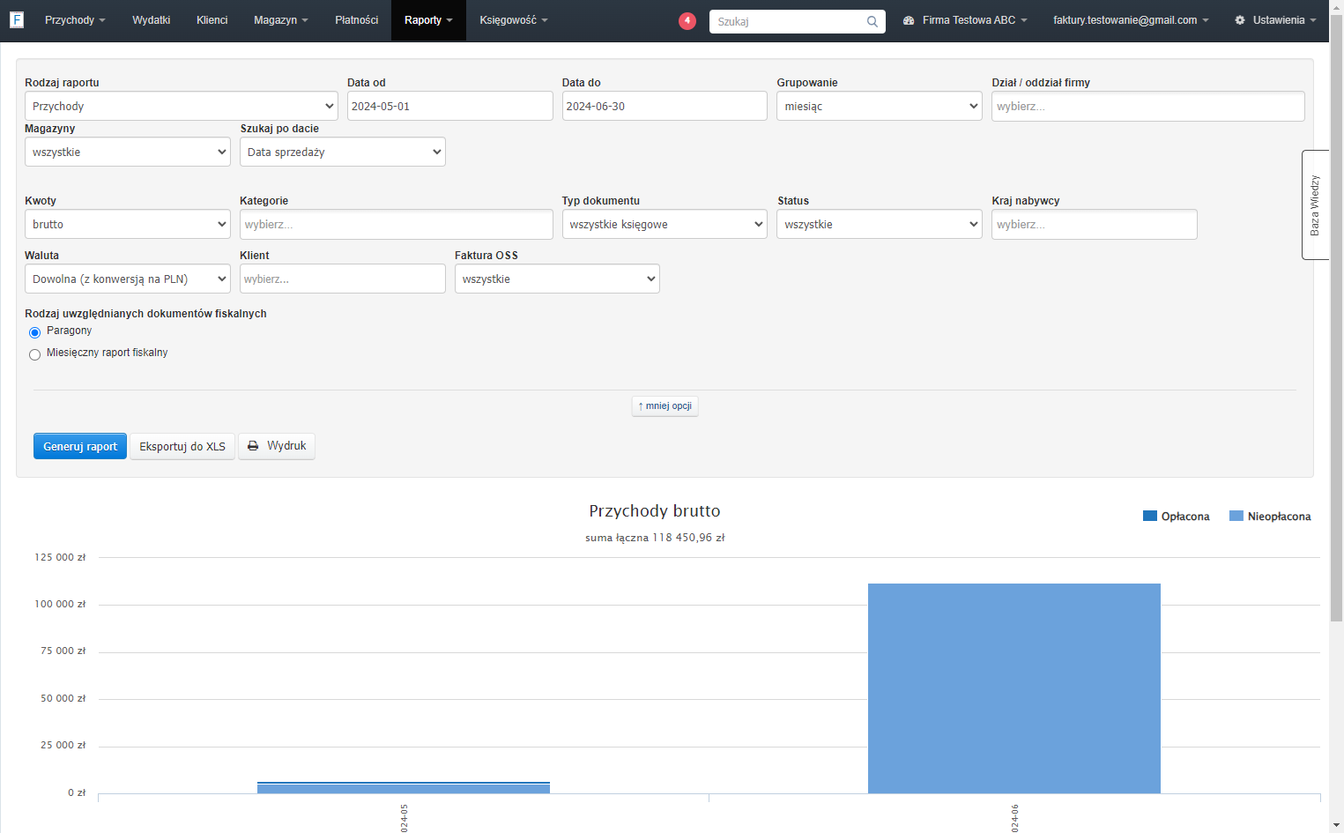The width and height of the screenshot is (1344, 833).
Task: Open the Księgowość menu
Action: (x=514, y=20)
